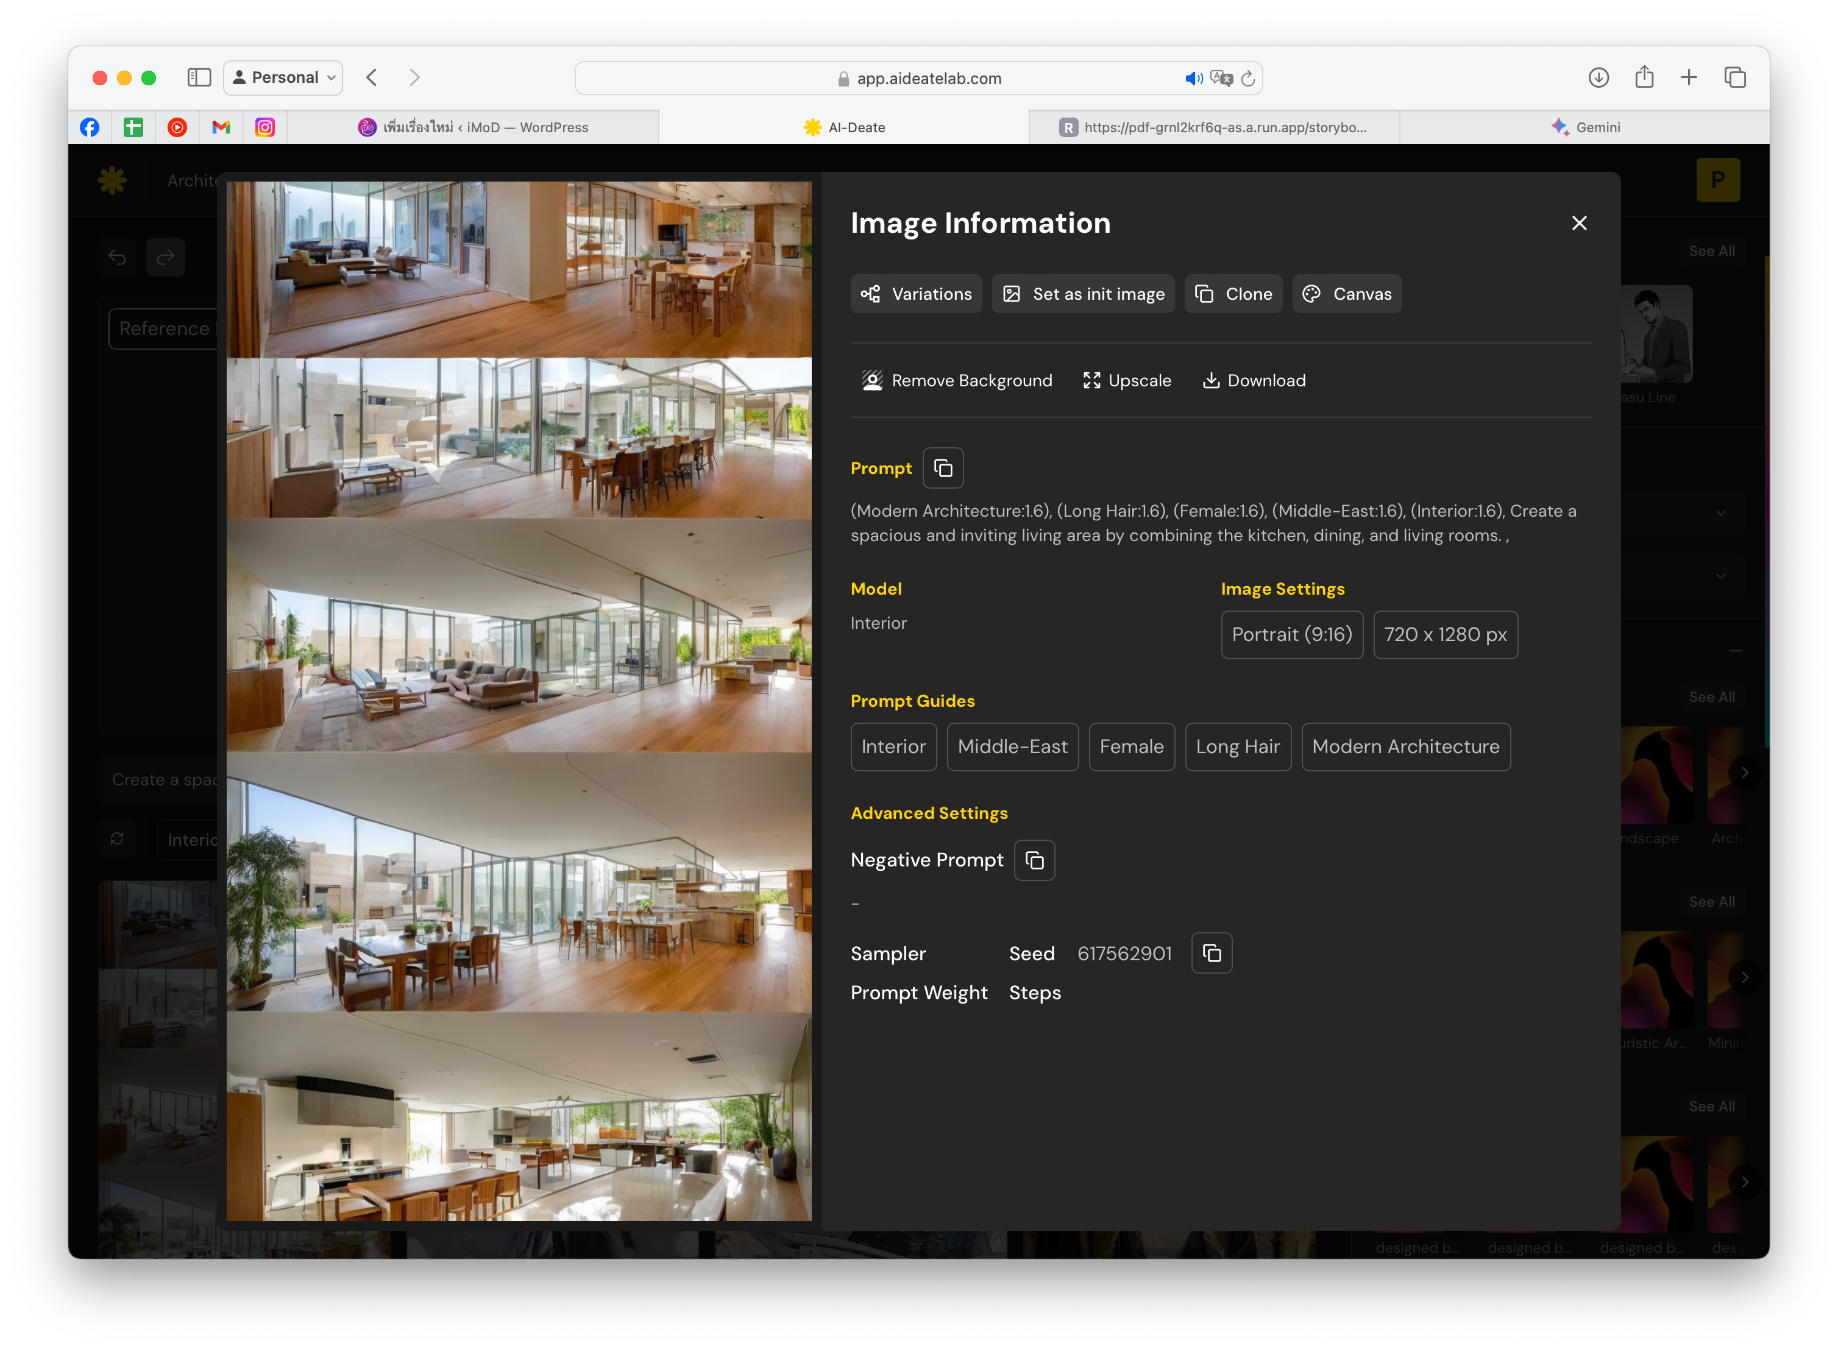
Task: Open the Personal profile dropdown
Action: coord(283,77)
